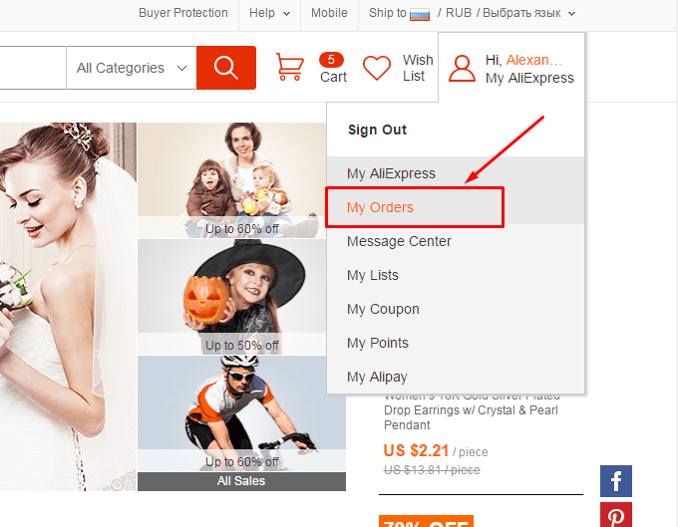Click the cart item count badge
This screenshot has width=678, height=527.
(x=331, y=60)
